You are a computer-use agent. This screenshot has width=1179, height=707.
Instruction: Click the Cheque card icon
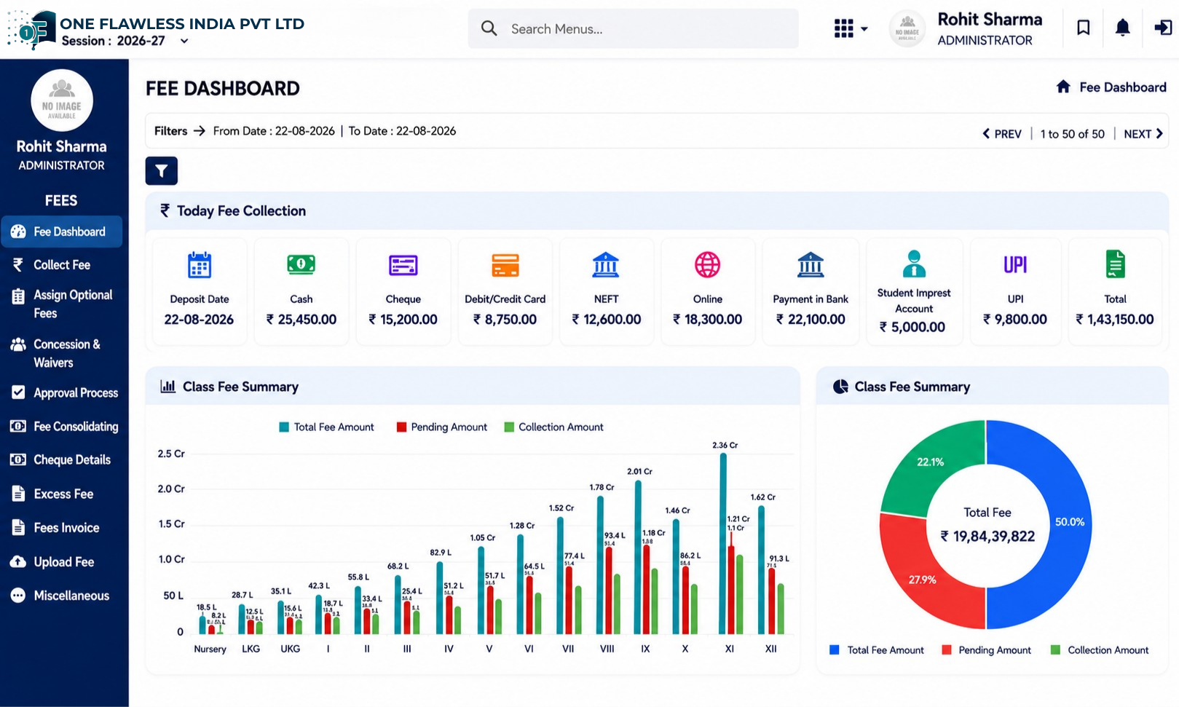(x=403, y=265)
